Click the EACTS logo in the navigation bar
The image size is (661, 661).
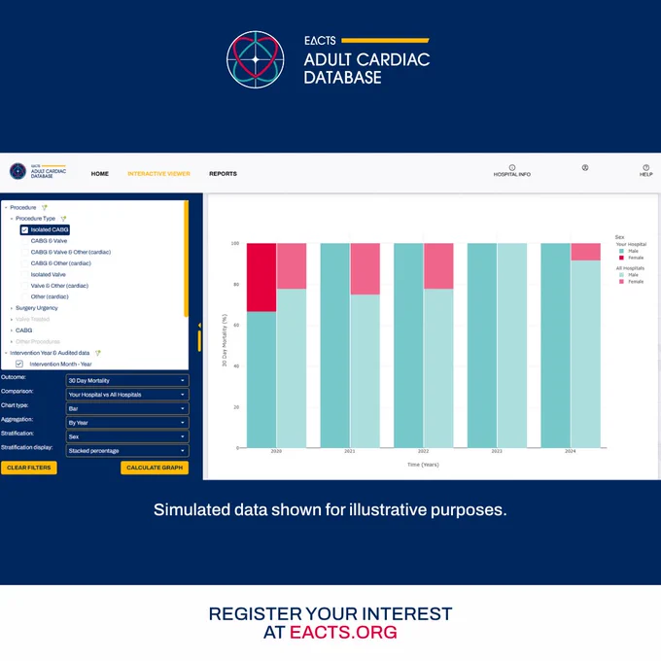click(x=38, y=171)
